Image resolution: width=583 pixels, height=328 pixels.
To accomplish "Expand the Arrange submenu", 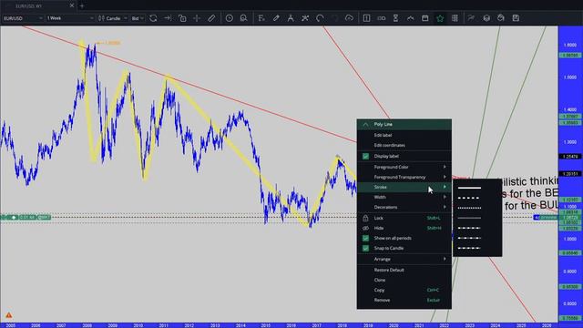I will [404, 259].
